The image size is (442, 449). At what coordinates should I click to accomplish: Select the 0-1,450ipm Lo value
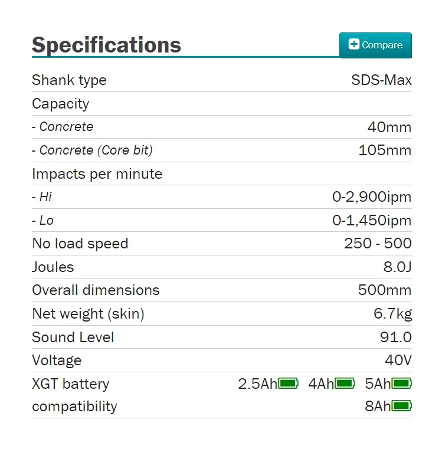tap(372, 221)
